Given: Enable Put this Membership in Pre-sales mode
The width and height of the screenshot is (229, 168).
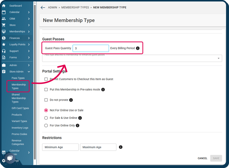Looking at the screenshot, I should click(46, 90).
